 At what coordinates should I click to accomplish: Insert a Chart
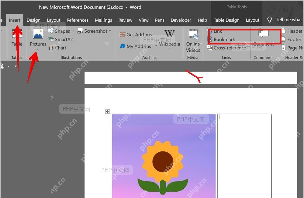click(x=57, y=48)
